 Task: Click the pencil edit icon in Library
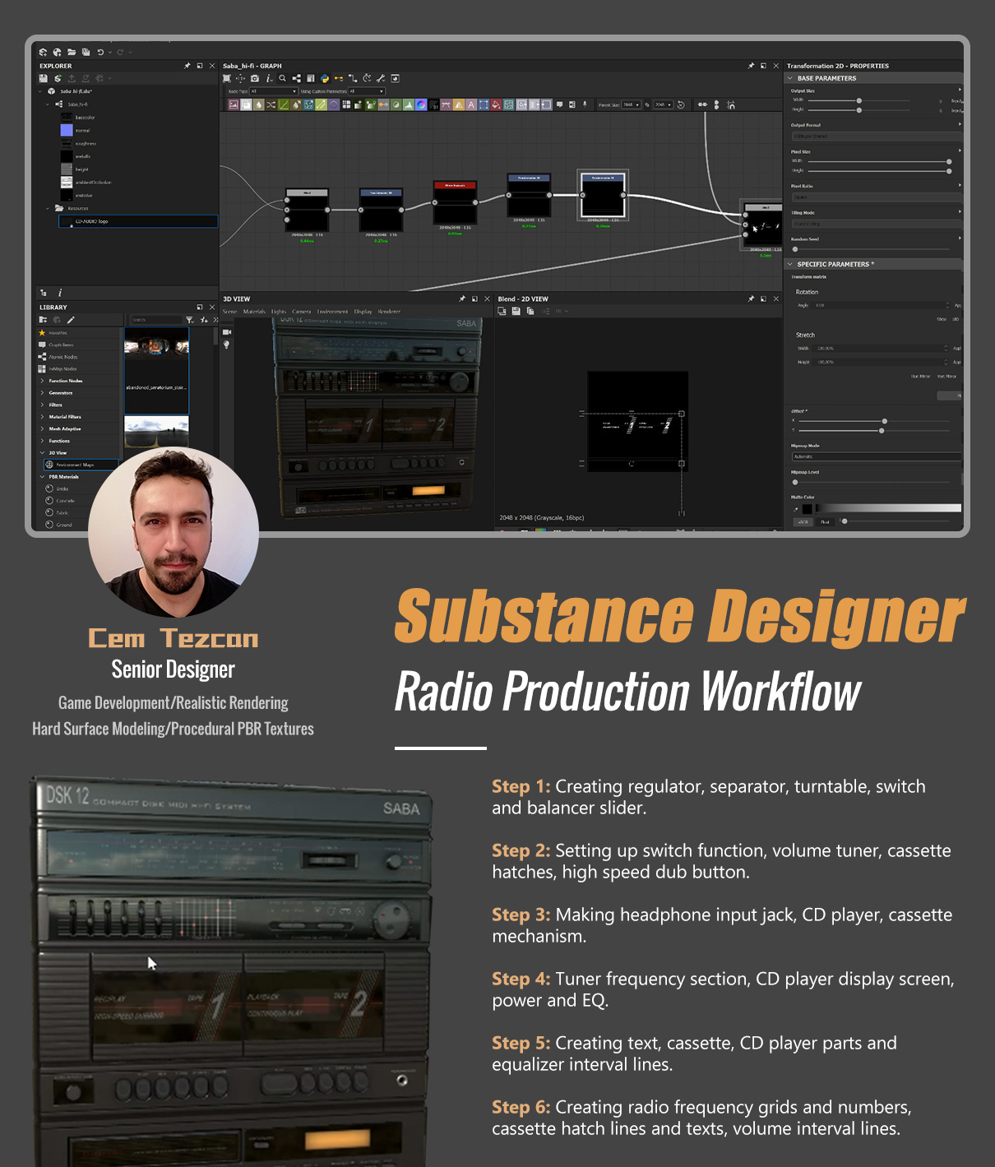71,319
